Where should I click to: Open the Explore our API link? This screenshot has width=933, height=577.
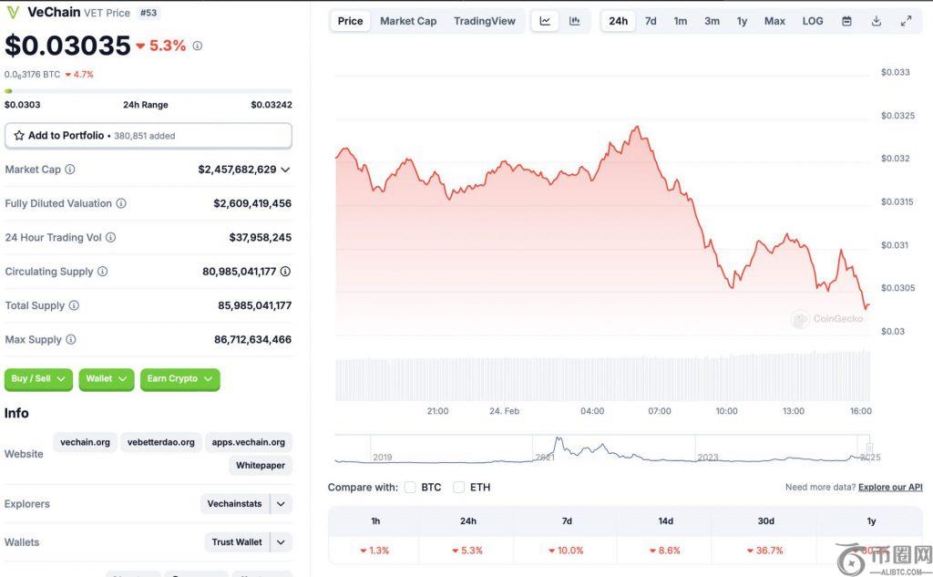click(890, 488)
